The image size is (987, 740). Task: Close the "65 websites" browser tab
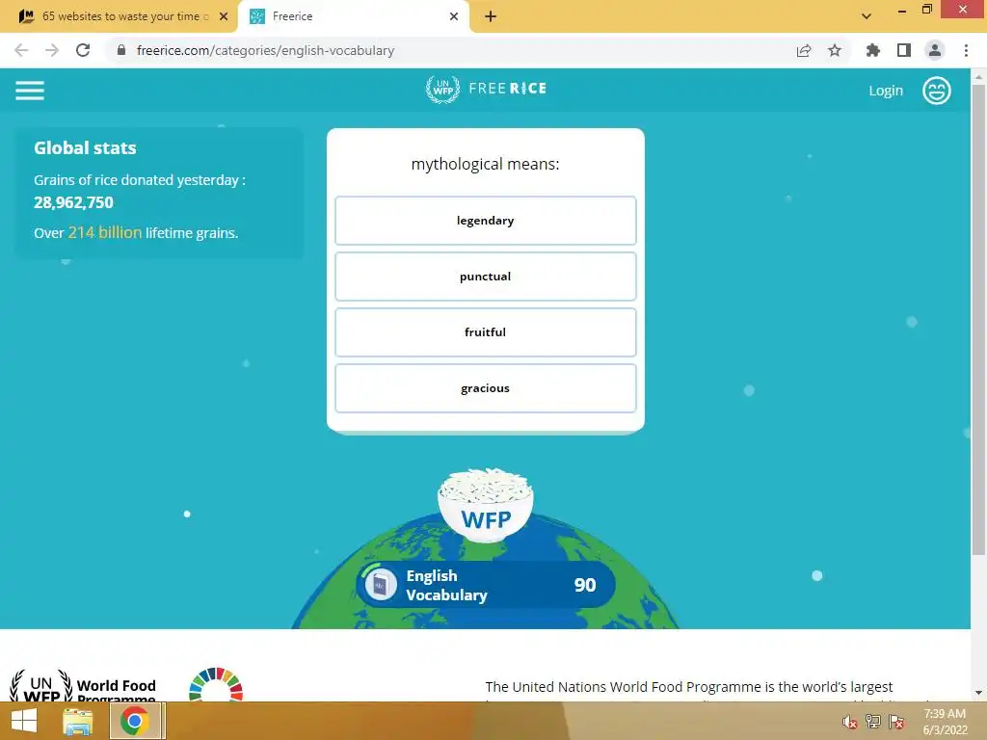point(224,16)
